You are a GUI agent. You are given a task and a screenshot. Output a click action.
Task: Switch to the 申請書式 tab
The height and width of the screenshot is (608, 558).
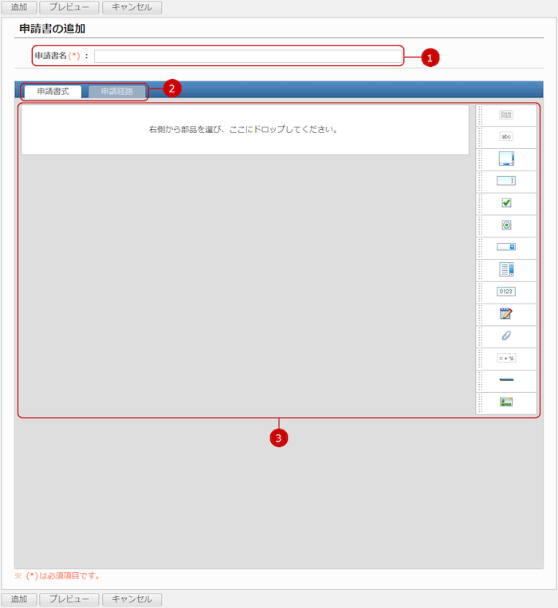pos(53,92)
